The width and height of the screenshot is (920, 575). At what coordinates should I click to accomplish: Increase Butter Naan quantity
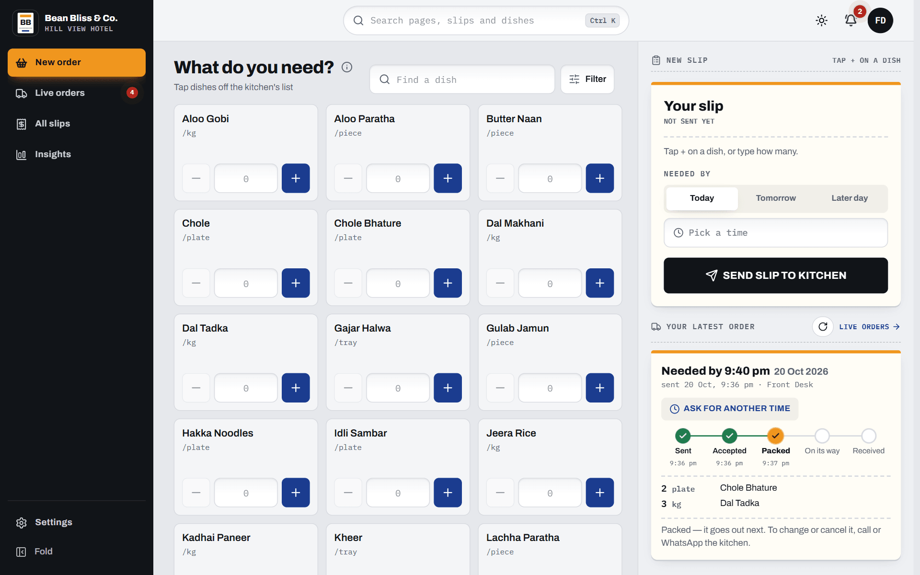(x=599, y=178)
